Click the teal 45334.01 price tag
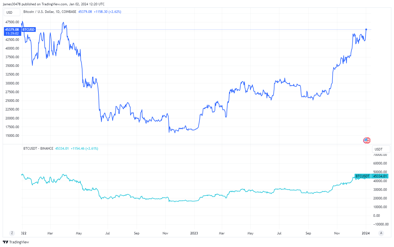 pyautogui.click(x=380, y=176)
